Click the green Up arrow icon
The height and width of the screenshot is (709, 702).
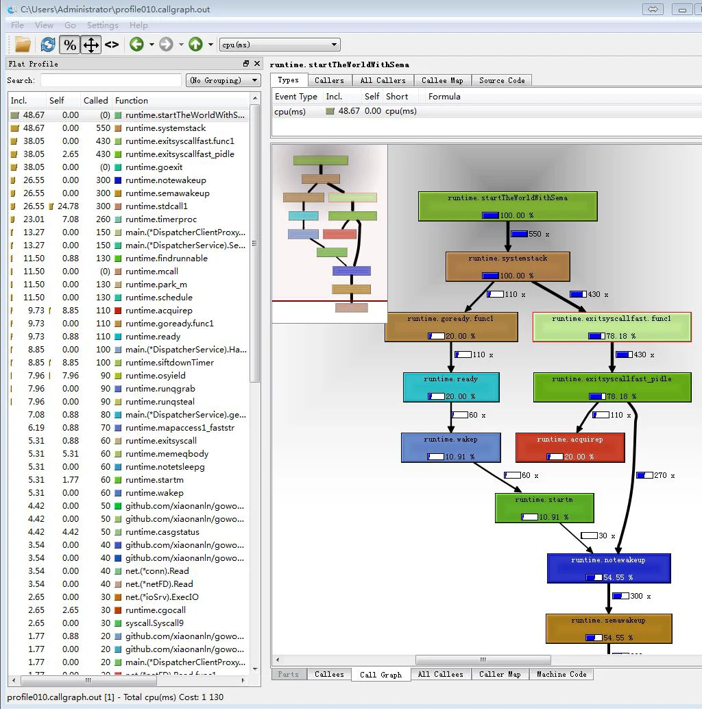[x=195, y=45]
